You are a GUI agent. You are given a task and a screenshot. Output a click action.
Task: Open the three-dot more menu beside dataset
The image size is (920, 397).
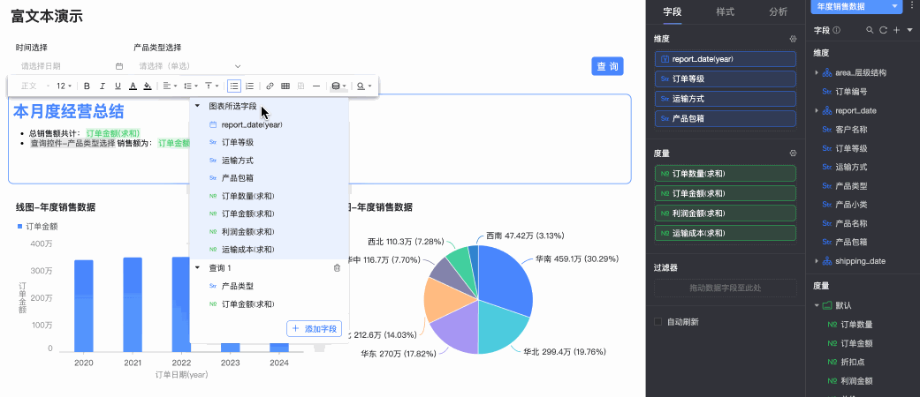[x=914, y=5]
